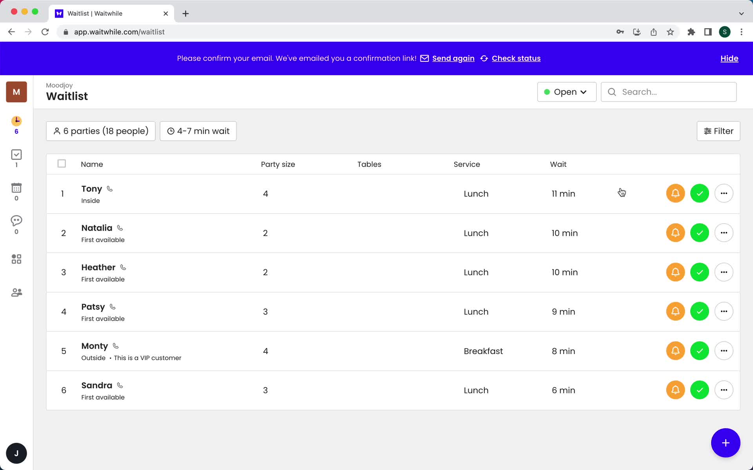Alert Sandra with the bell icon
Image resolution: width=753 pixels, height=470 pixels.
click(675, 390)
